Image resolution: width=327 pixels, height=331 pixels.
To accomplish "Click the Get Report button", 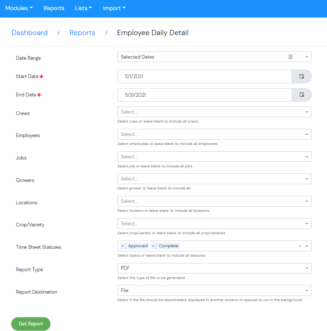I will [31, 324].
